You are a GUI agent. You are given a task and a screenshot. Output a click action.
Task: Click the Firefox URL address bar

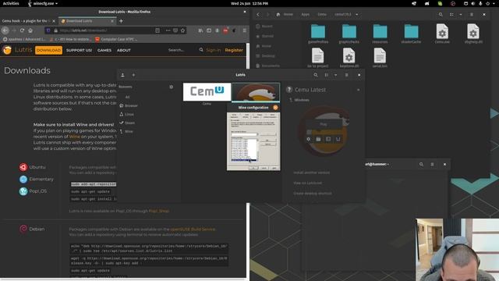(105, 30)
